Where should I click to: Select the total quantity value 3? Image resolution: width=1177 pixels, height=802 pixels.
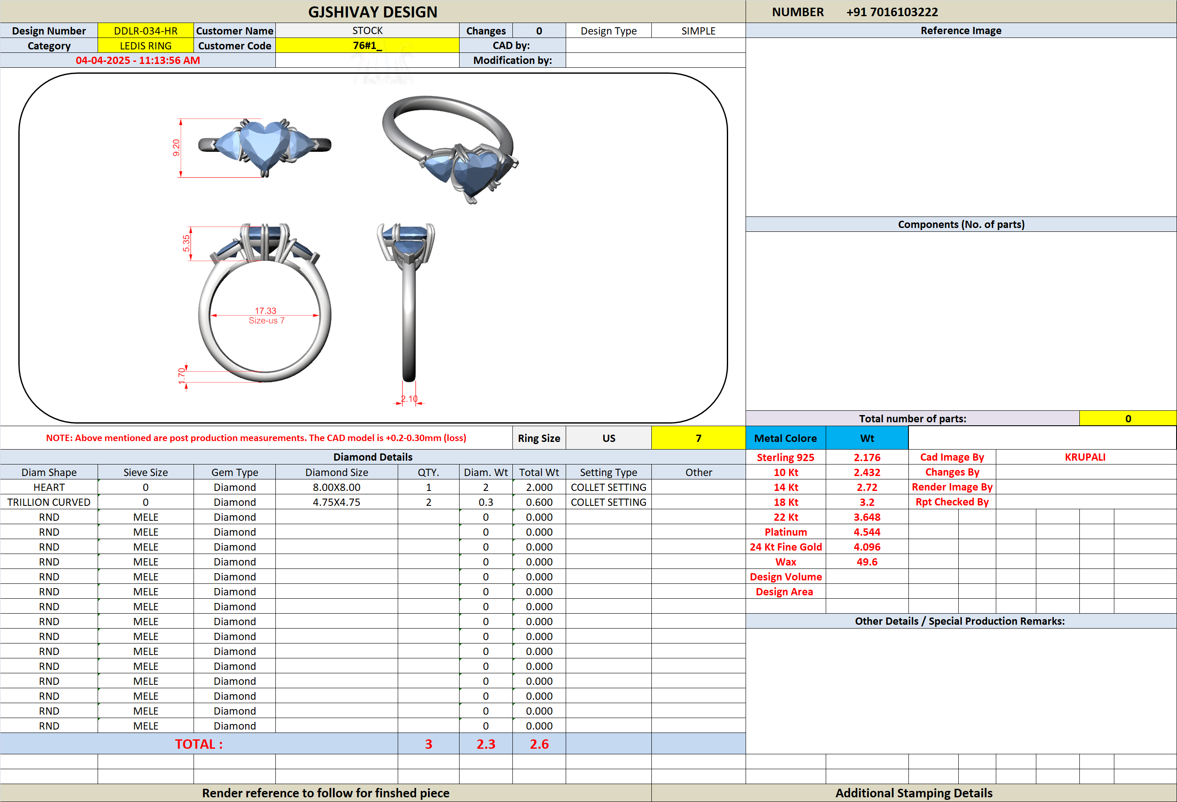(428, 744)
